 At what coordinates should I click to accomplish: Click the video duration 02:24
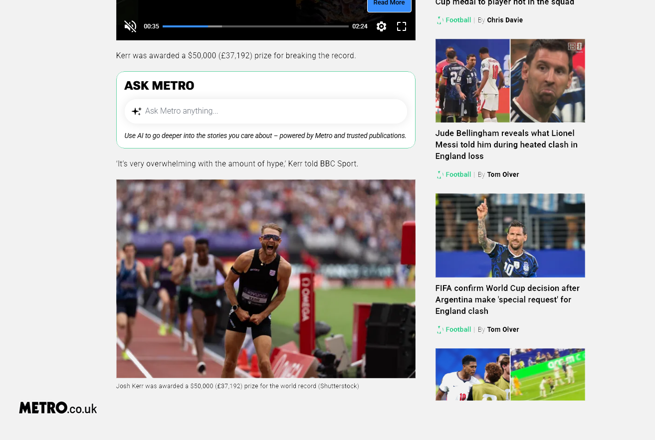pyautogui.click(x=360, y=26)
